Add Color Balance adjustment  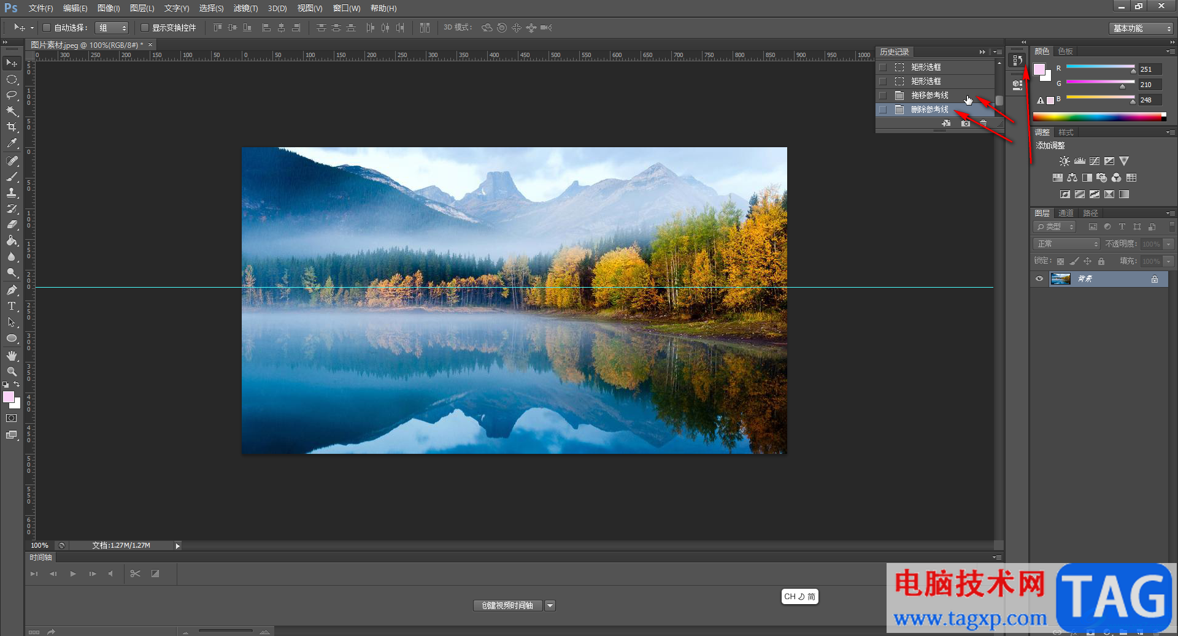click(x=1072, y=178)
